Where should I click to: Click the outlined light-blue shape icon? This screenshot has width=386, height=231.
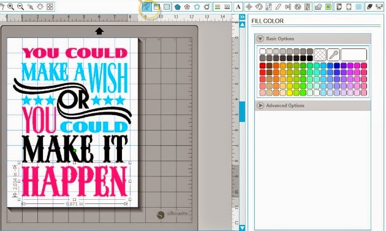(197, 7)
